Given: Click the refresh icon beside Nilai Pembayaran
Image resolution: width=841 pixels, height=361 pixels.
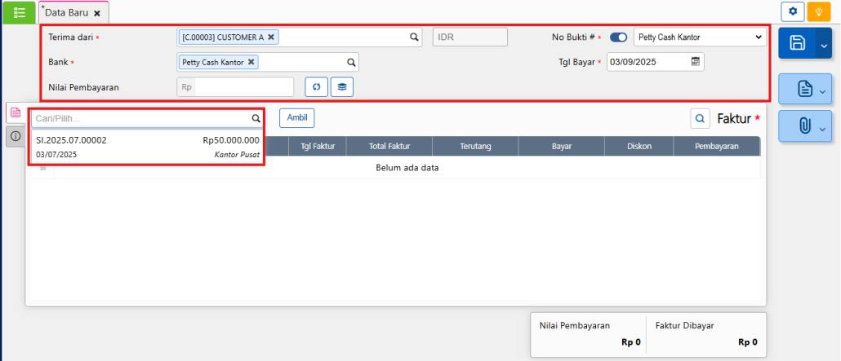Looking at the screenshot, I should (x=316, y=86).
